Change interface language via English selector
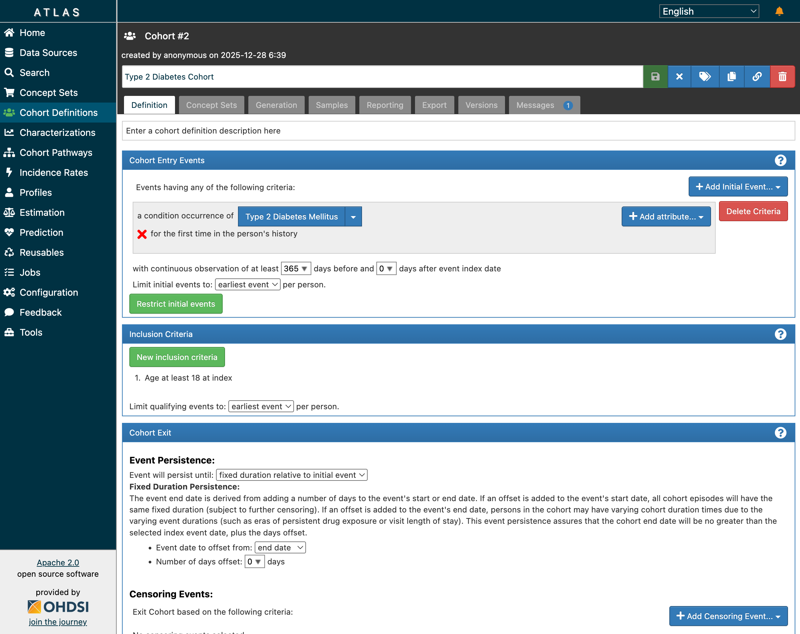The width and height of the screenshot is (800, 634). click(708, 11)
